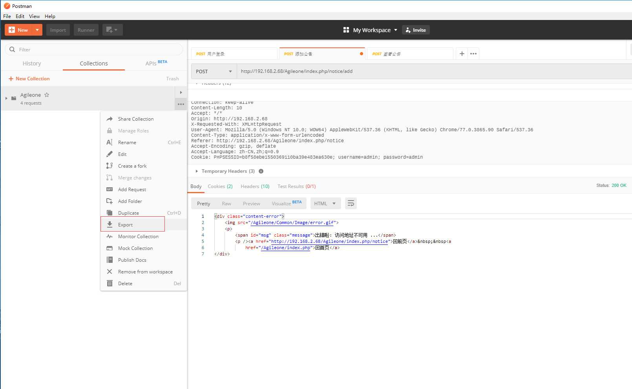The image size is (632, 389).
Task: Select the third POST request tab
Action: [x=409, y=54]
